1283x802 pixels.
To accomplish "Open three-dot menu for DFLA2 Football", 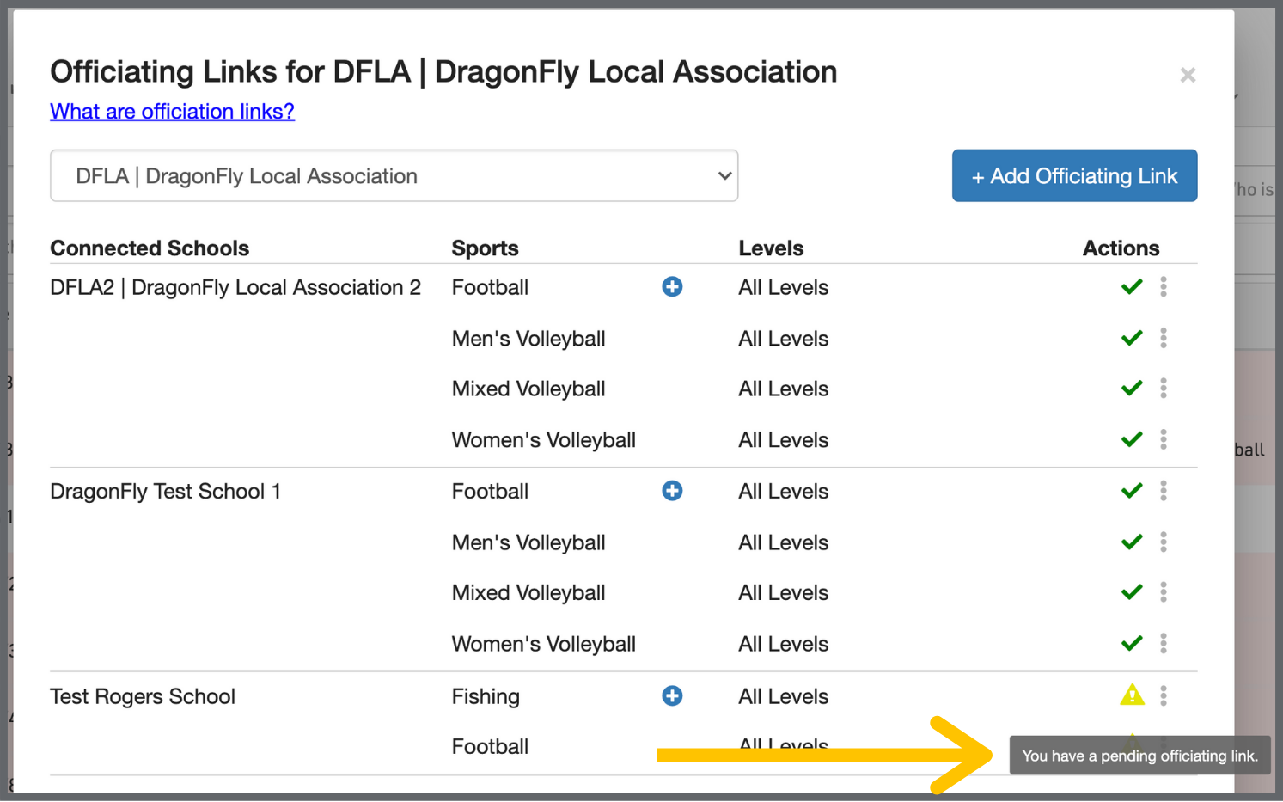I will coord(1164,287).
